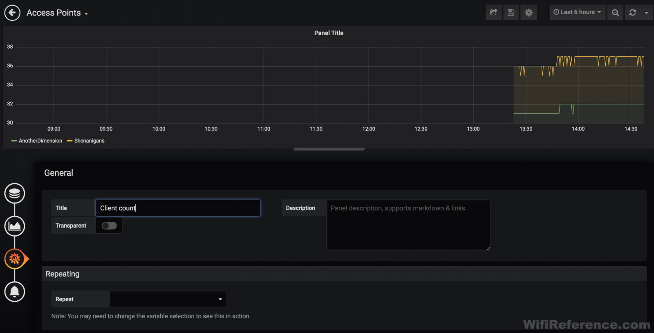This screenshot has height=333, width=654.
Task: Toggle the Transparent switch
Action: tap(109, 226)
